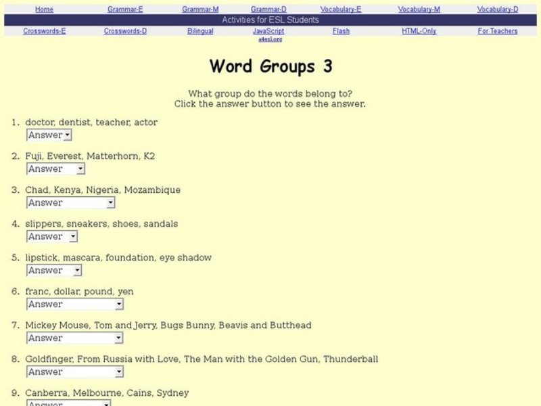The width and height of the screenshot is (541, 406).
Task: Open the JavaScript activities section
Action: coord(270,30)
